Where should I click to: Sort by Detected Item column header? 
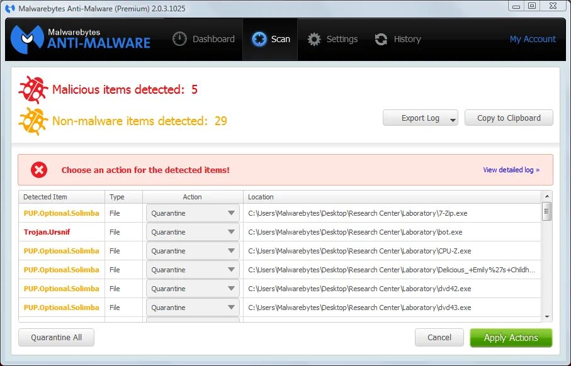pos(62,197)
